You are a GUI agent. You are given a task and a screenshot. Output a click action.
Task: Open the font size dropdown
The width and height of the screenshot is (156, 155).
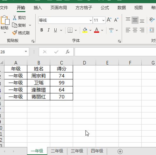coord(103,20)
